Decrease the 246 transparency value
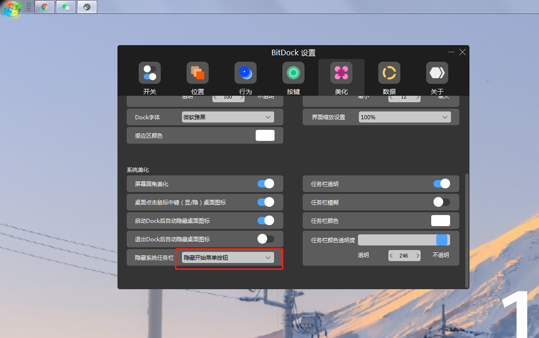Screen dimensions: 539x338 point(391,256)
